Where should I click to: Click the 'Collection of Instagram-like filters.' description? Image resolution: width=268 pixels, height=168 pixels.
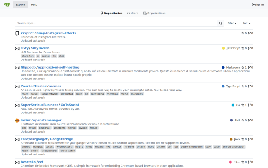point(43,37)
